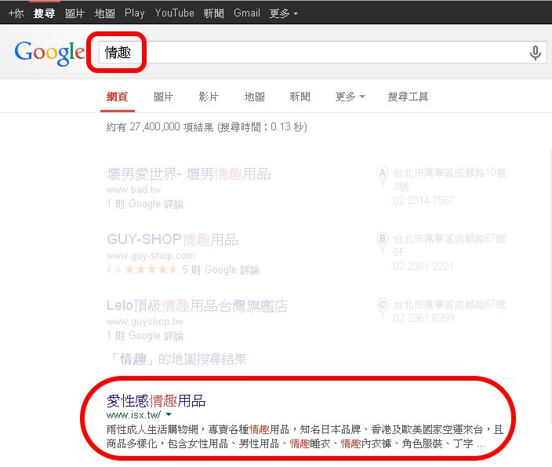The image size is (552, 467).
Task: Click phone number 02 2361 2221
Action: (423, 266)
